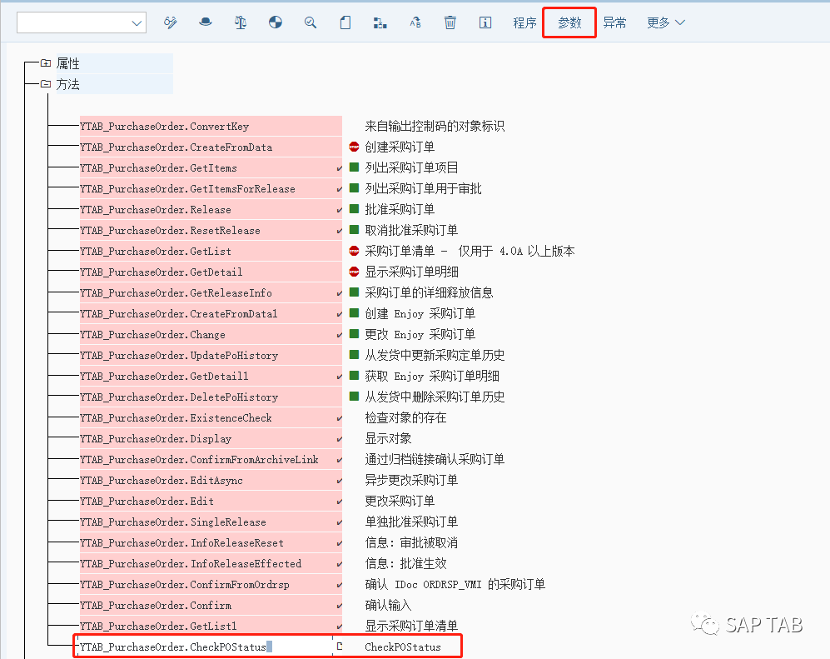
Task: Click document icon on the CheckPOStatus row
Action: coord(340,647)
